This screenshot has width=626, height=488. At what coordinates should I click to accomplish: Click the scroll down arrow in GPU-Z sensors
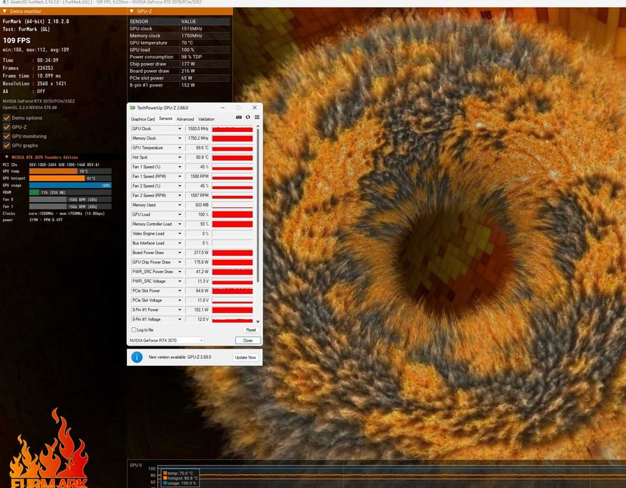[x=258, y=321]
